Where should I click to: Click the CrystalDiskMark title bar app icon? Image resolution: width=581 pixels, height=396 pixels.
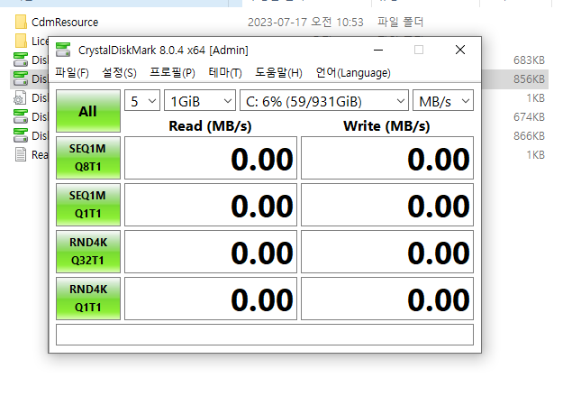(x=63, y=50)
